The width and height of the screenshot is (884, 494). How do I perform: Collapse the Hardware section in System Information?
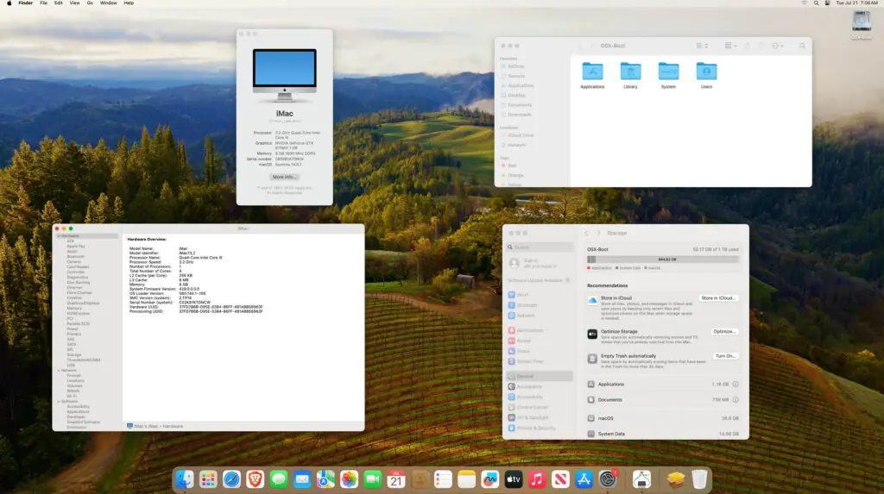[59, 236]
